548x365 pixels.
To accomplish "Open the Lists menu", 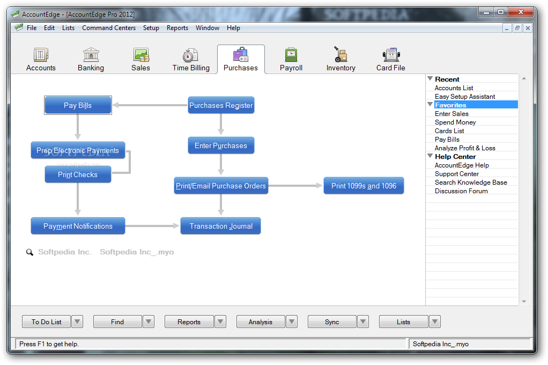I will [68, 28].
